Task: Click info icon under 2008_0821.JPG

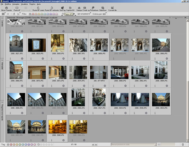Action: pos(10,58)
